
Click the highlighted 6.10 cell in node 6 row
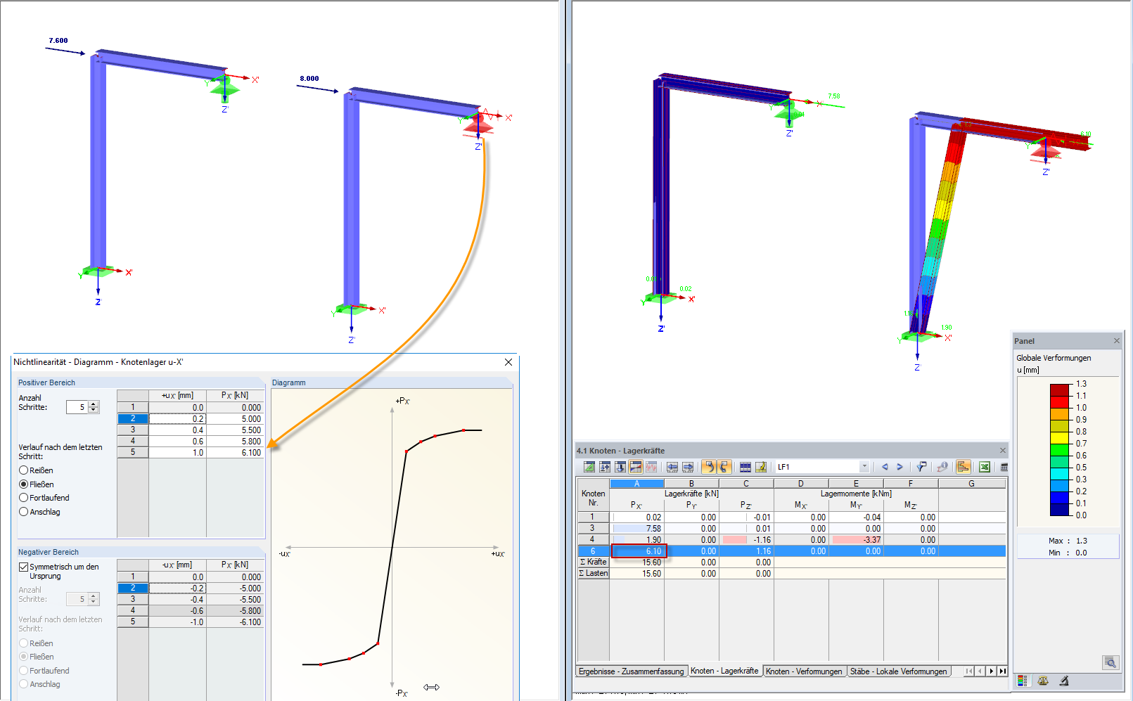pyautogui.click(x=637, y=551)
